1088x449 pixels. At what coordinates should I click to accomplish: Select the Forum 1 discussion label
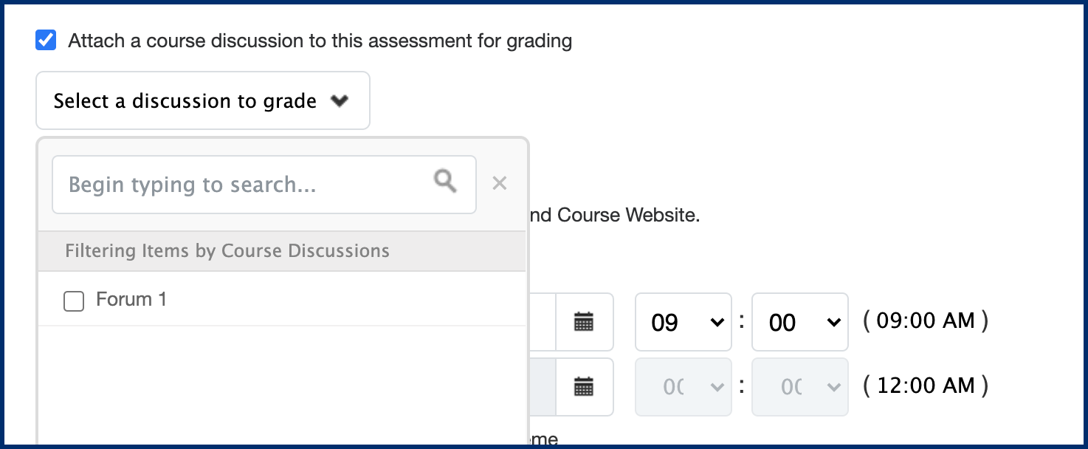(131, 300)
